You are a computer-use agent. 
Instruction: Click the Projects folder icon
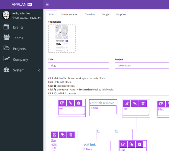click(6, 48)
